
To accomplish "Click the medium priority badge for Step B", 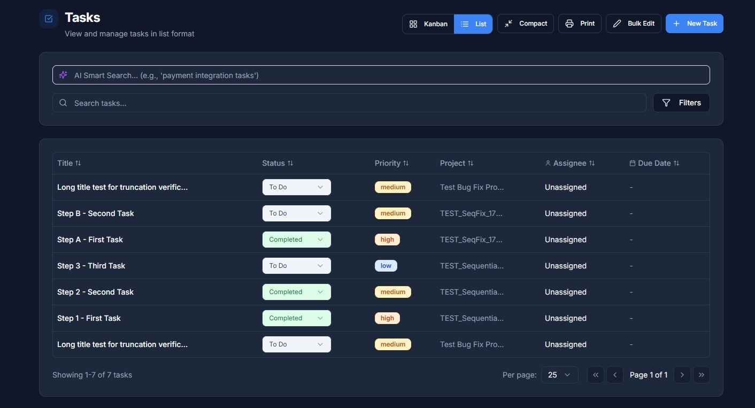I will click(393, 213).
